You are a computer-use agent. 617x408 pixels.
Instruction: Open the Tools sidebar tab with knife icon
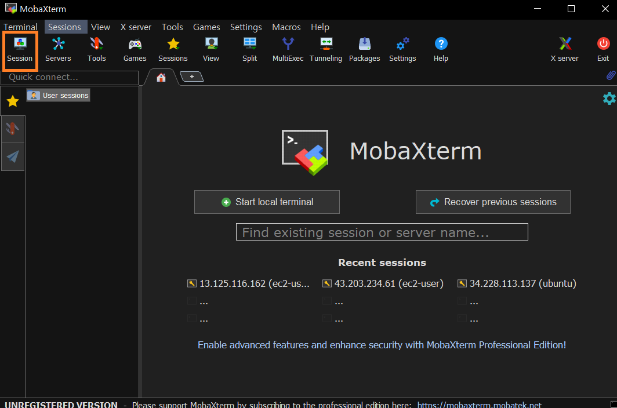coord(13,129)
